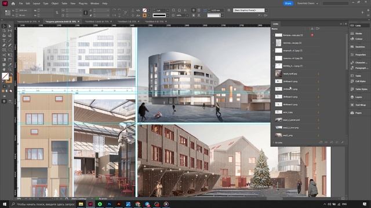Select the Pen tool
371x208 pixels.
4,45
